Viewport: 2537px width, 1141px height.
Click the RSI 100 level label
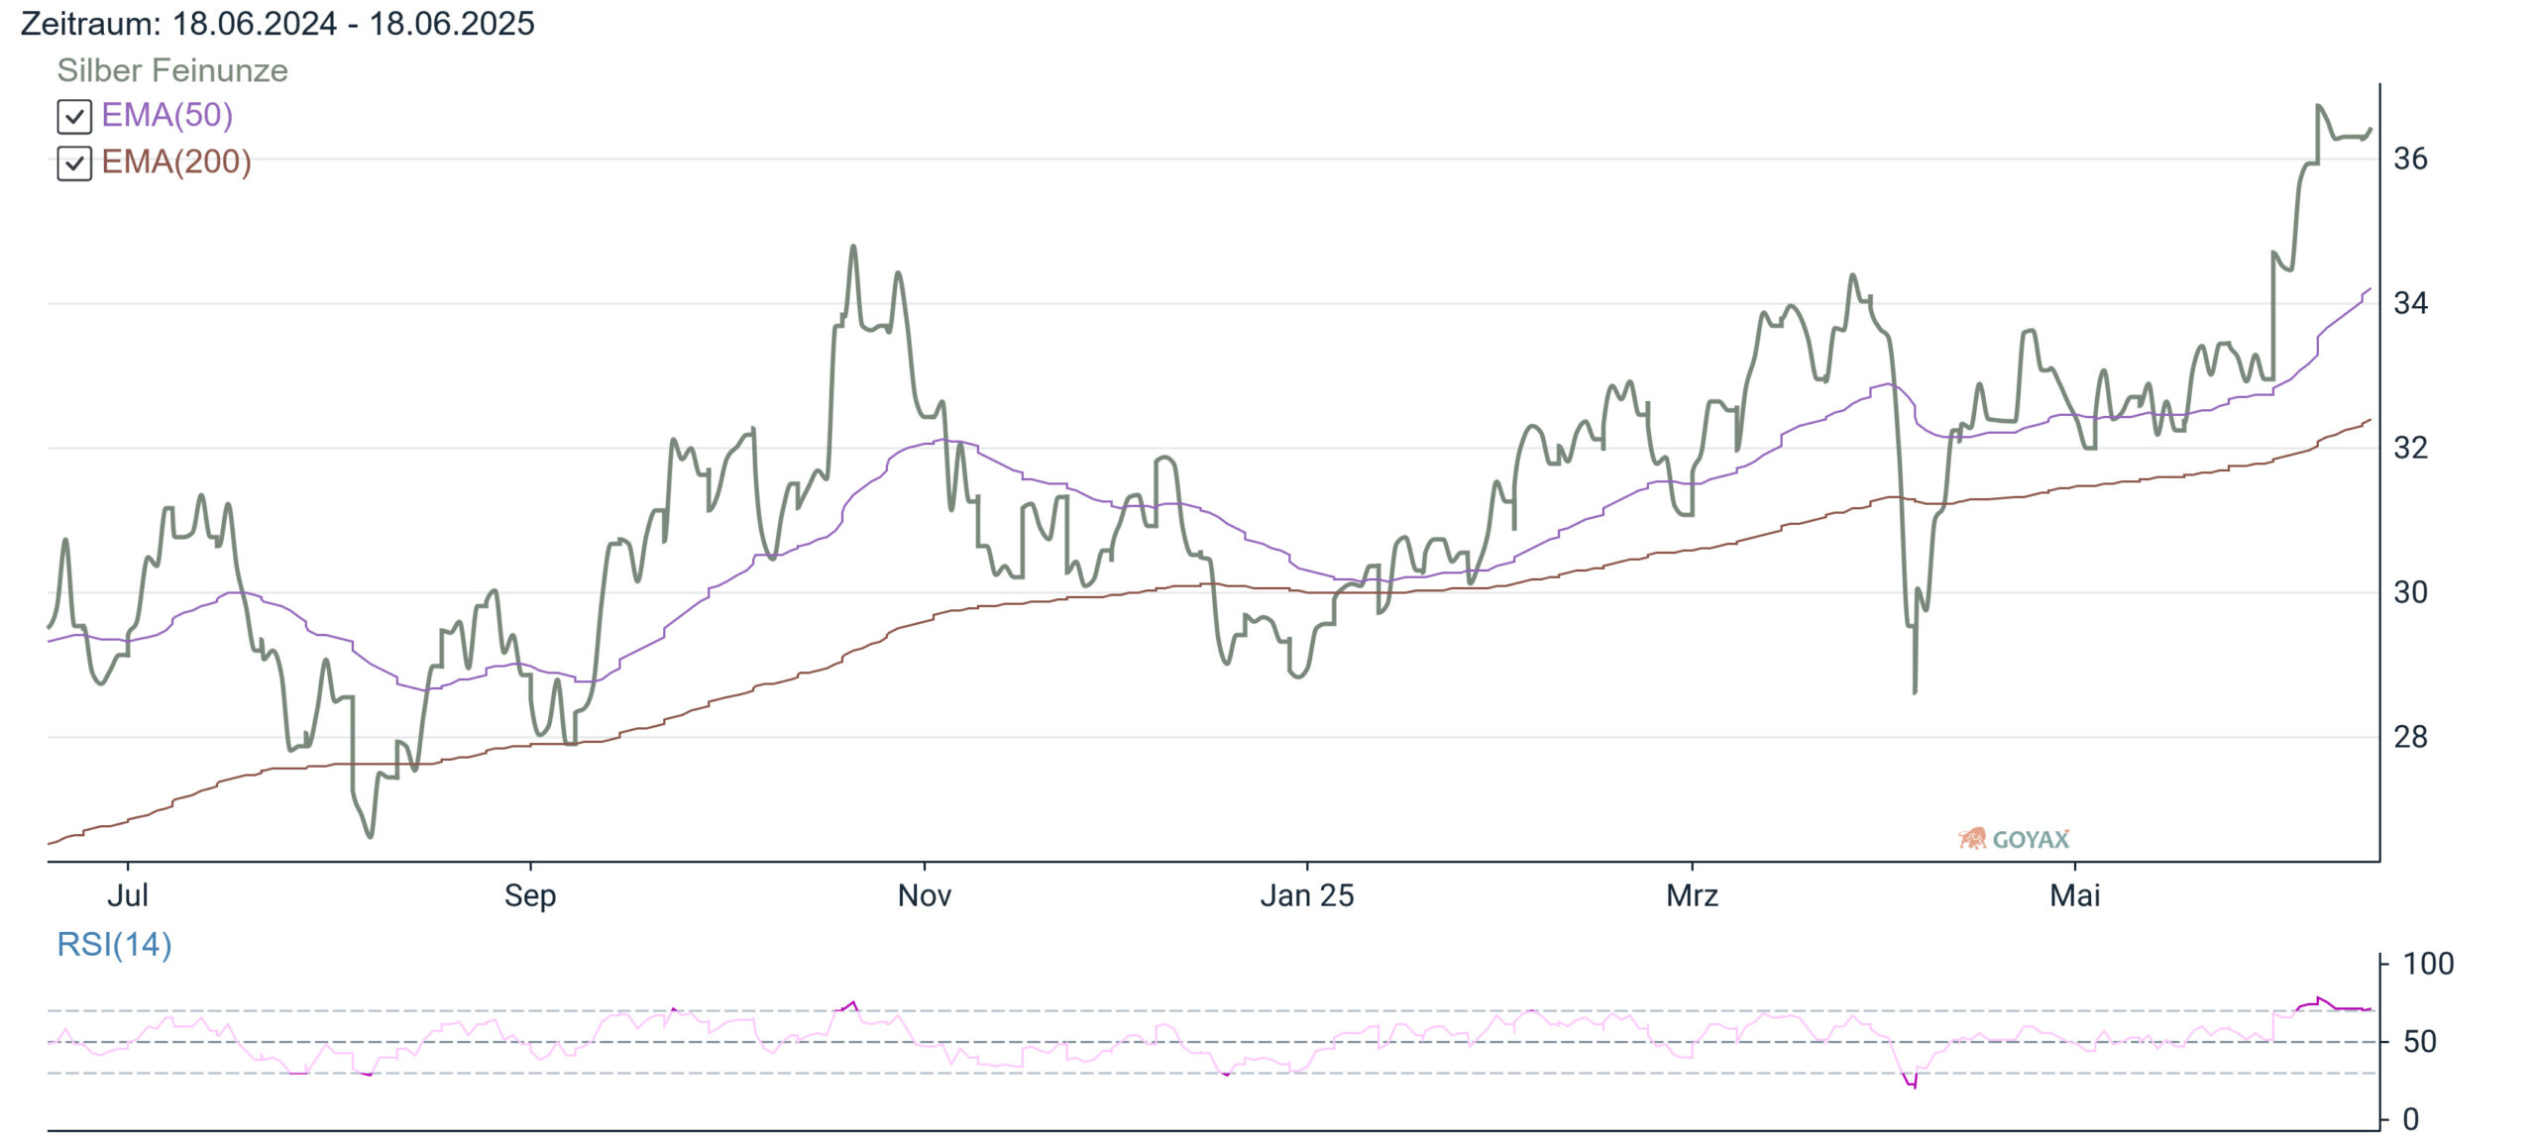click(x=2428, y=964)
